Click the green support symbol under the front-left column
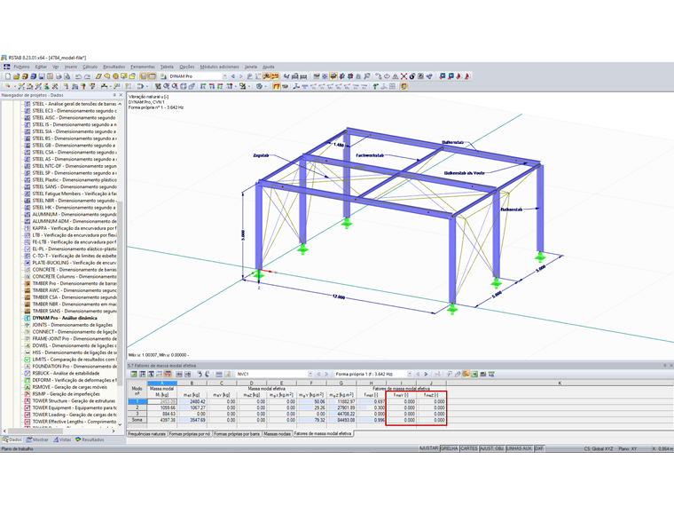 258,274
